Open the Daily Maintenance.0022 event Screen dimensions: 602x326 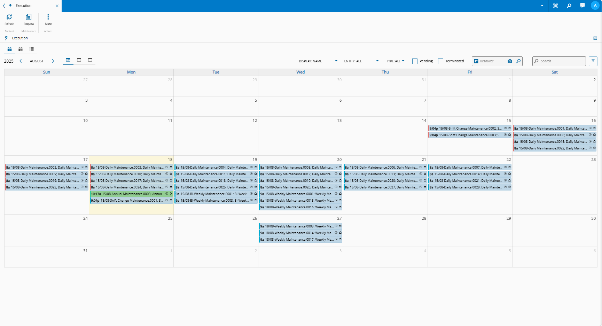coord(555,148)
